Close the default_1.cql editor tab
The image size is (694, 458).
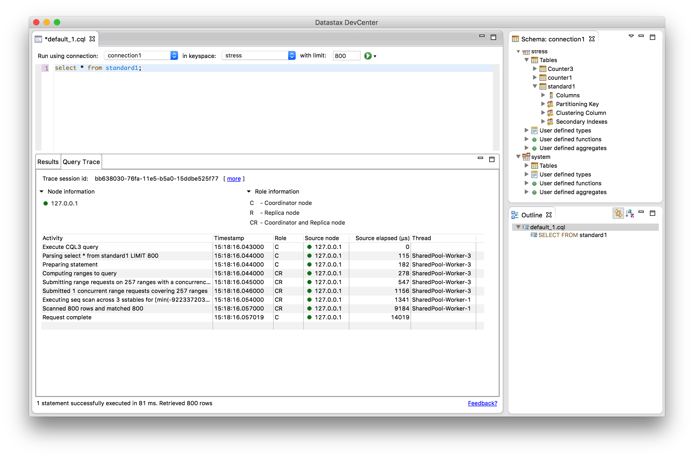click(93, 39)
